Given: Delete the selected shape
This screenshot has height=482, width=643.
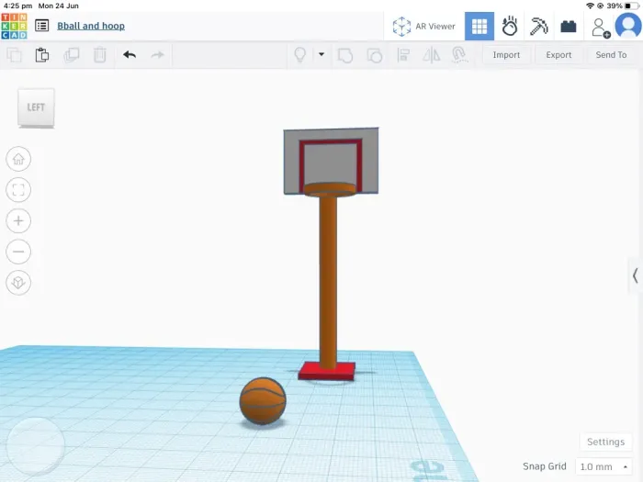Looking at the screenshot, I should click(99, 54).
